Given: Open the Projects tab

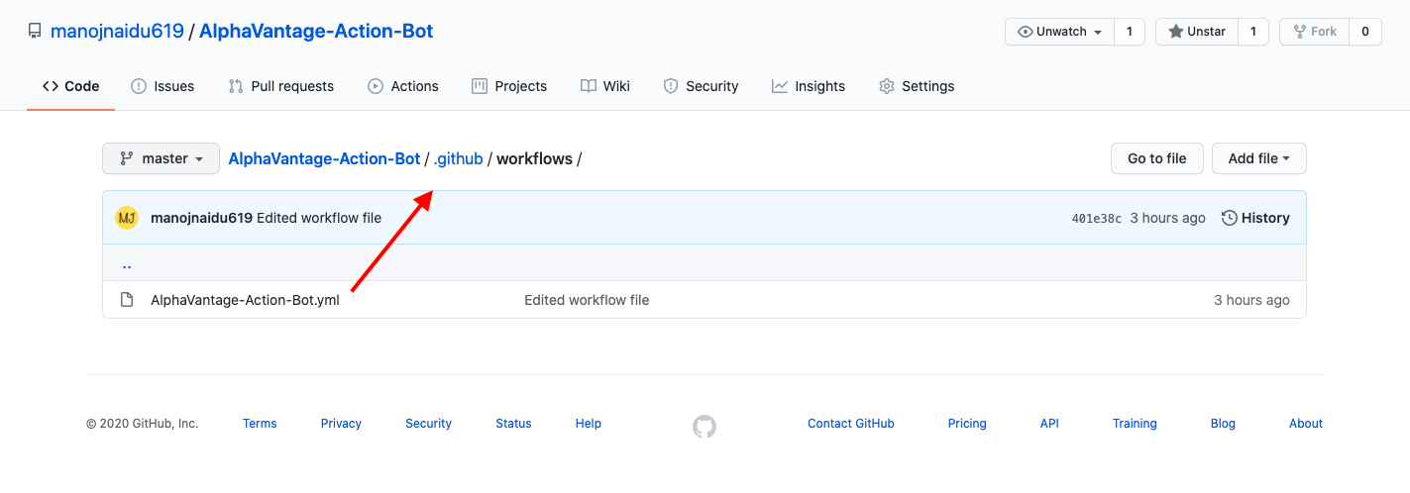Looking at the screenshot, I should [x=509, y=86].
